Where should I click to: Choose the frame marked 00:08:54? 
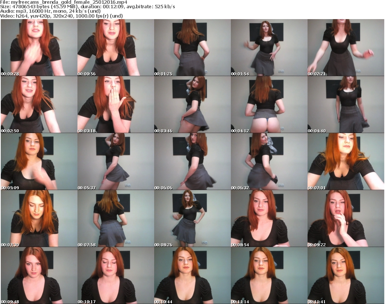pyautogui.click(x=269, y=219)
